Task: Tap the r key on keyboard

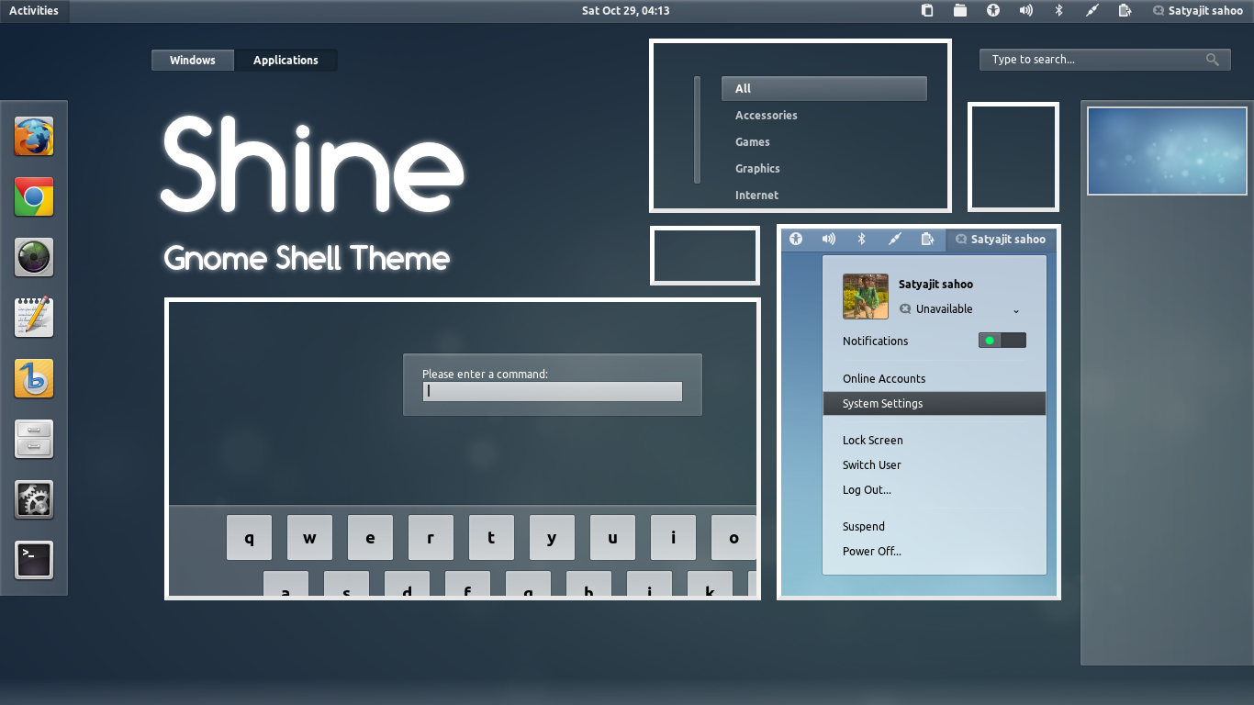Action: click(x=431, y=538)
